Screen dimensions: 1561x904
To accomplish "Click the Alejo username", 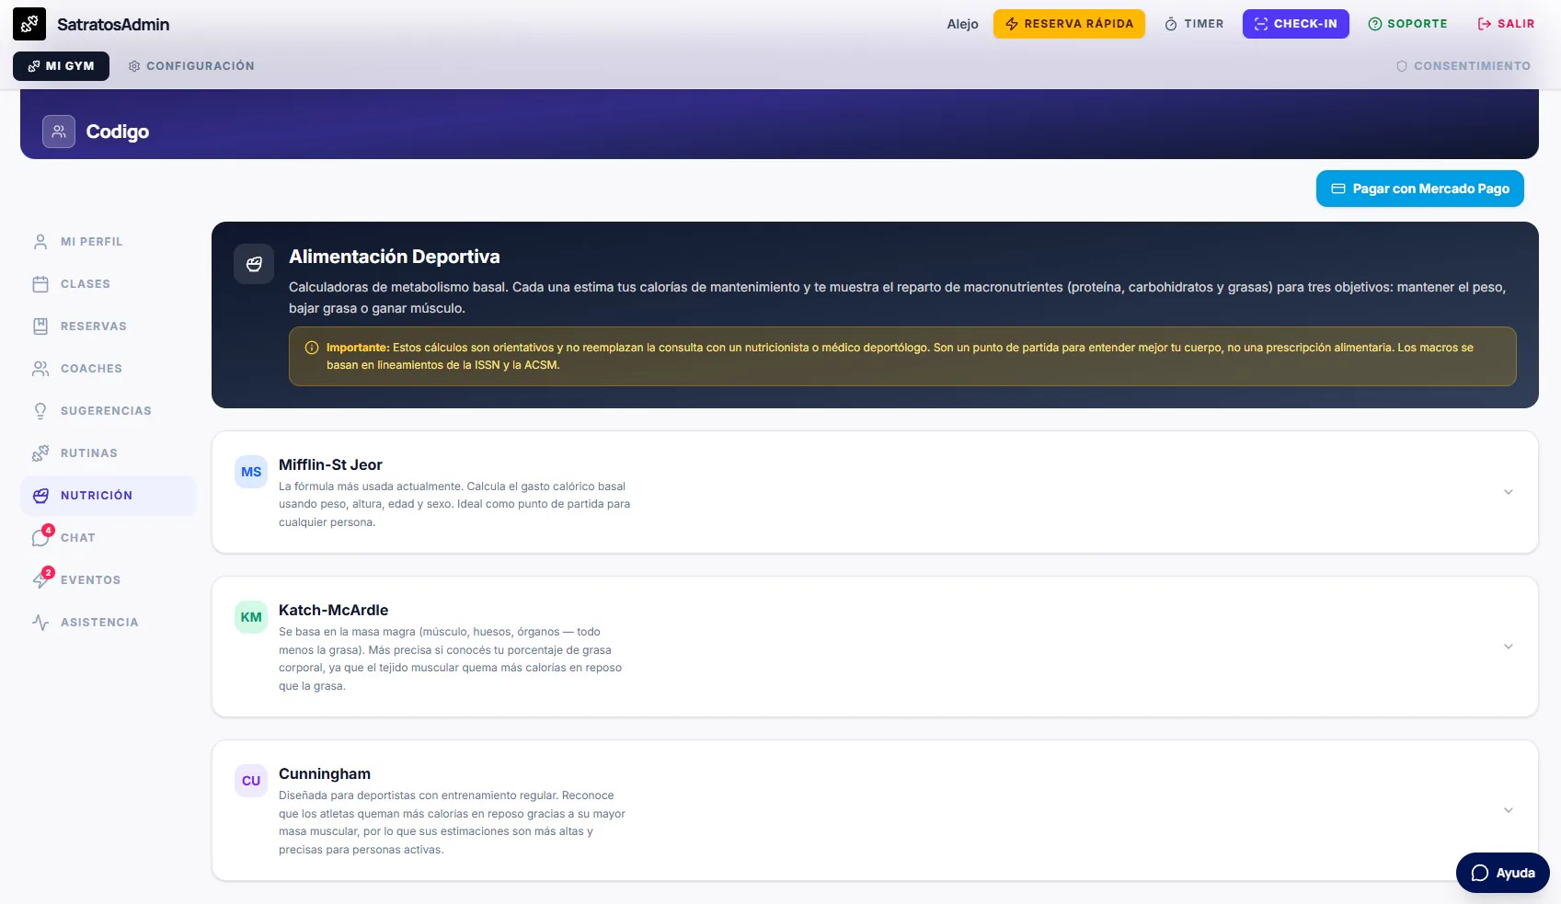I will 962,24.
